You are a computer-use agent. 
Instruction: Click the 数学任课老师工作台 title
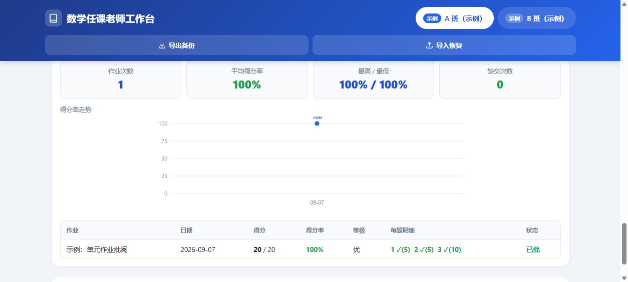tap(111, 19)
